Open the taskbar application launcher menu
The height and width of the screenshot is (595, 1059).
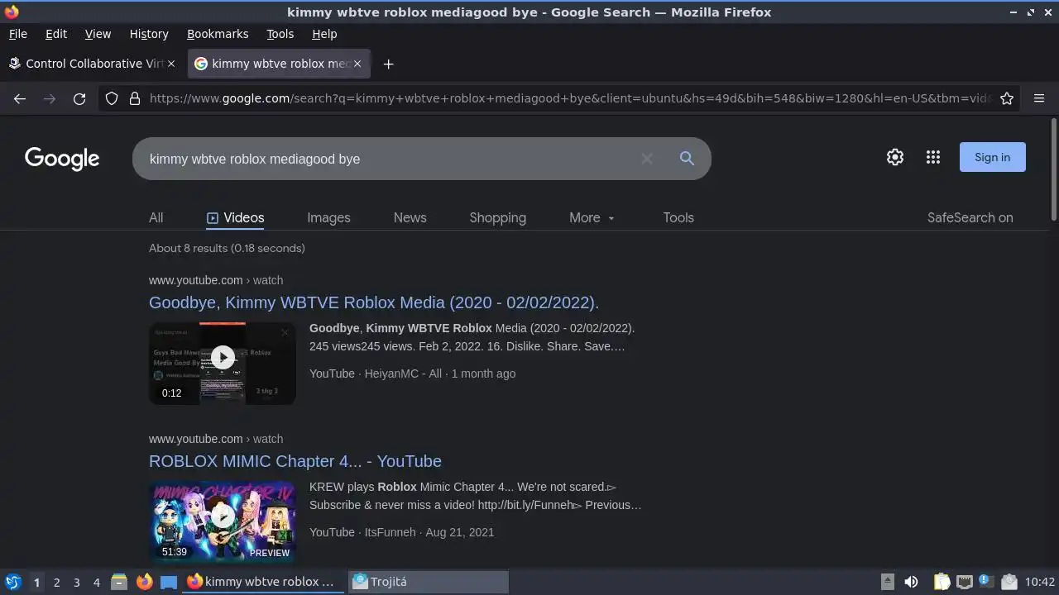12,582
